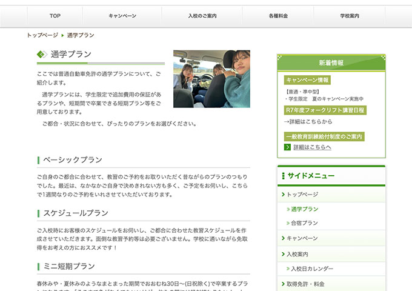Click small arrow icon beside 入校日カレンダー
Screen dimensions: 412x291
click(288, 269)
